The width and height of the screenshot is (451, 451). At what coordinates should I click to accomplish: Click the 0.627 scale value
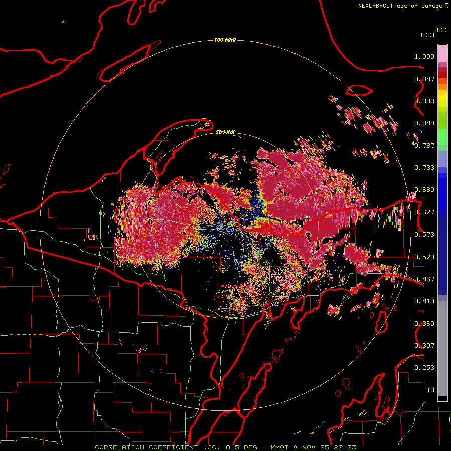[x=424, y=212]
